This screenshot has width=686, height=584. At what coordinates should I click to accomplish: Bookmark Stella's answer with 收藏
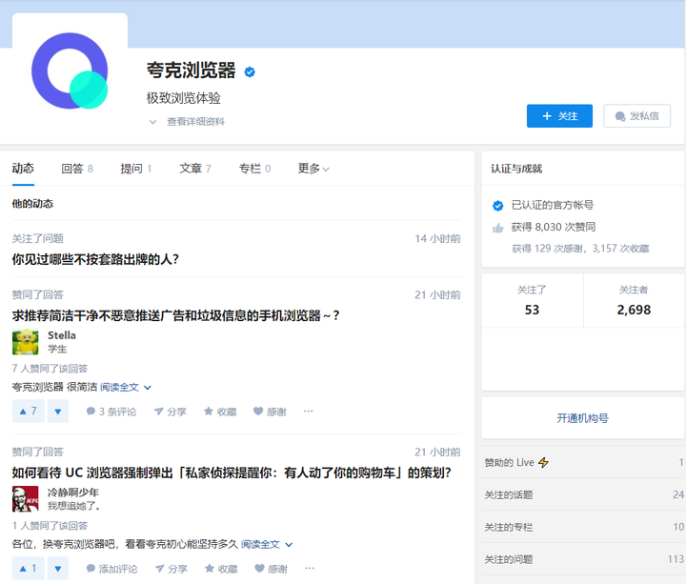click(x=220, y=412)
